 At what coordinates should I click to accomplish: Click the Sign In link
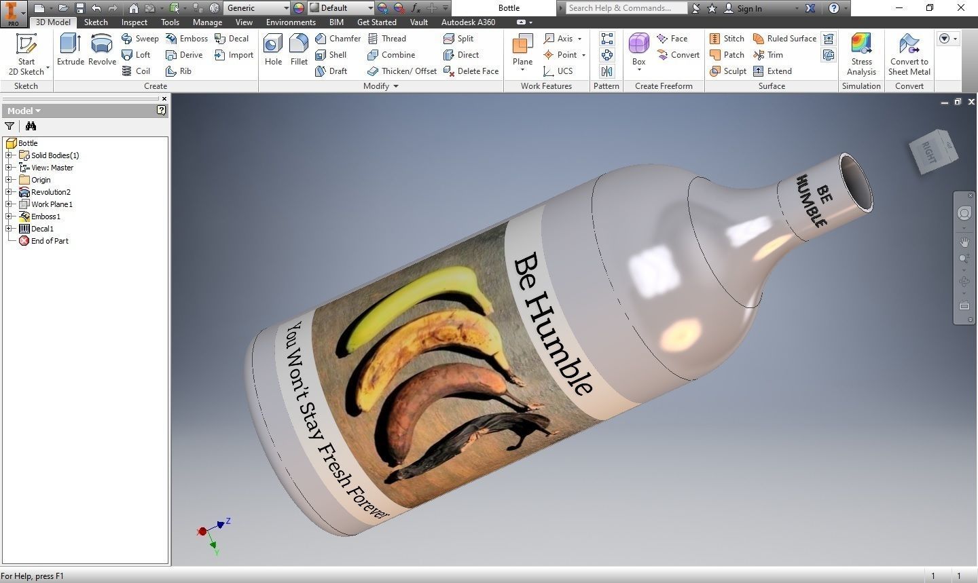click(x=749, y=8)
